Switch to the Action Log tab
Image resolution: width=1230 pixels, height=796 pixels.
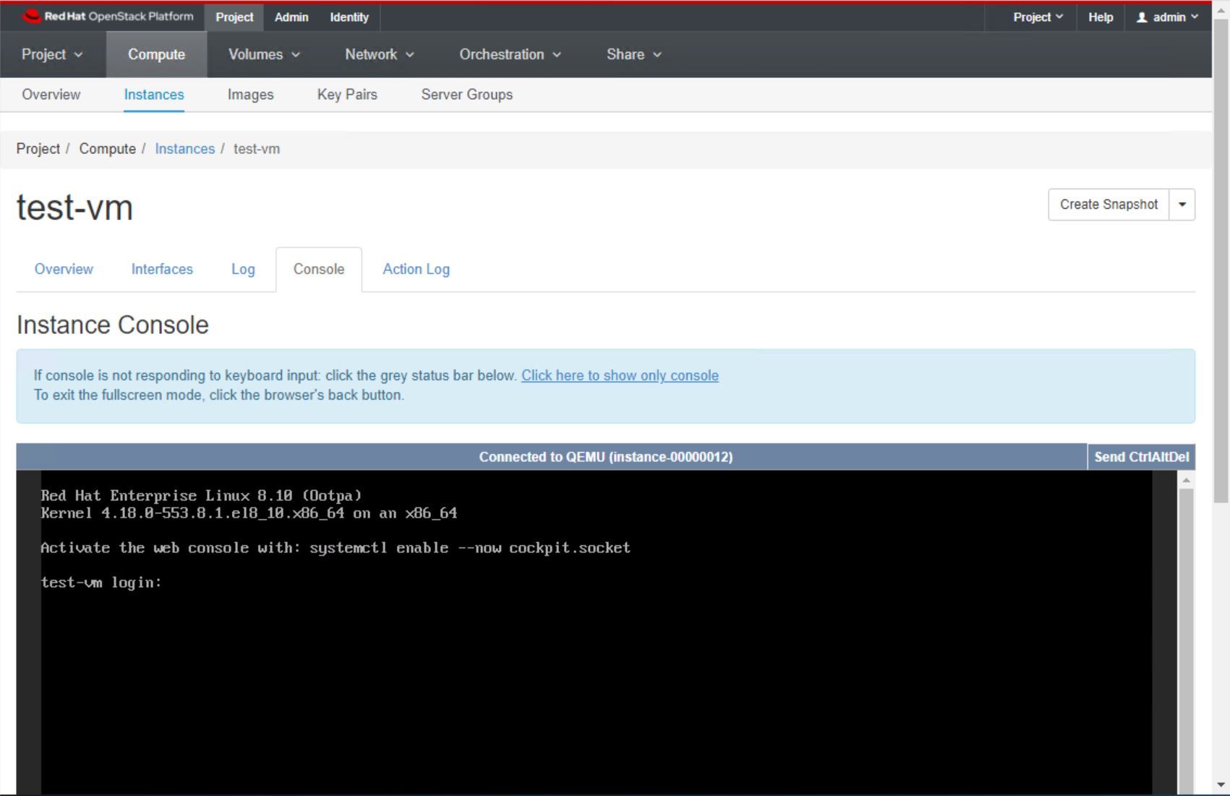pos(416,269)
